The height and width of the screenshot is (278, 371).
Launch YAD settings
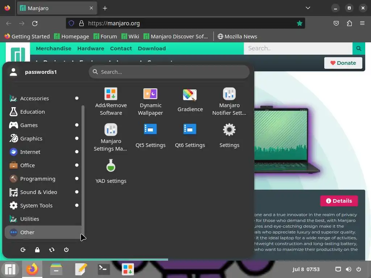[x=111, y=172]
